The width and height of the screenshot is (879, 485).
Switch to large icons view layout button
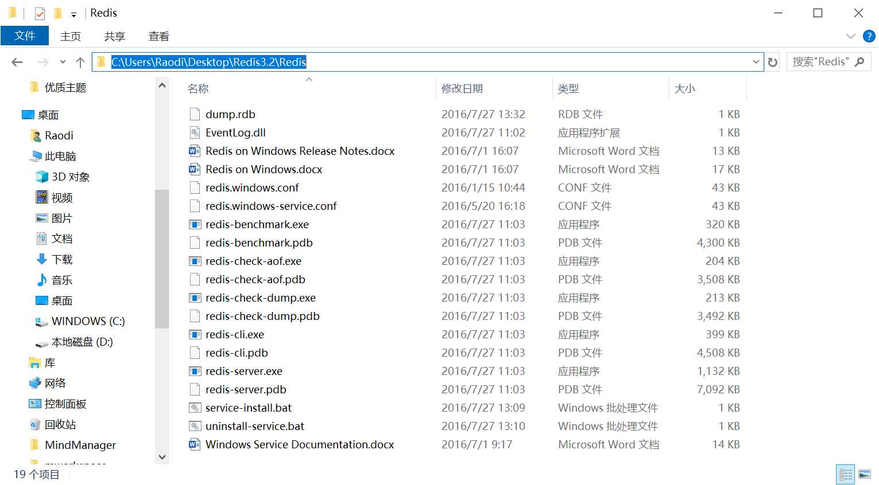pyautogui.click(x=865, y=474)
